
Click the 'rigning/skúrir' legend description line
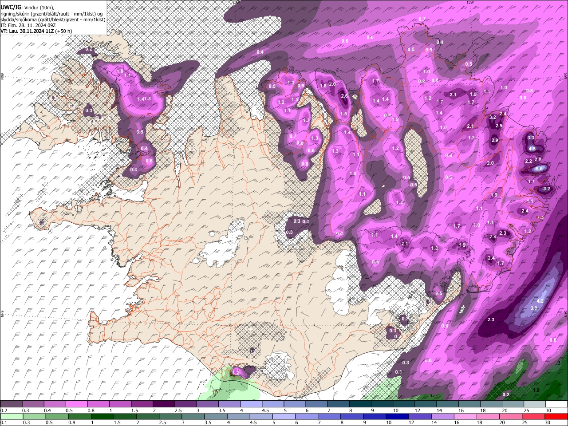tap(52, 14)
